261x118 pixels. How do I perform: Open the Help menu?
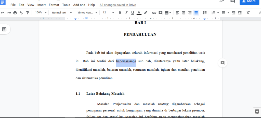click(92, 5)
